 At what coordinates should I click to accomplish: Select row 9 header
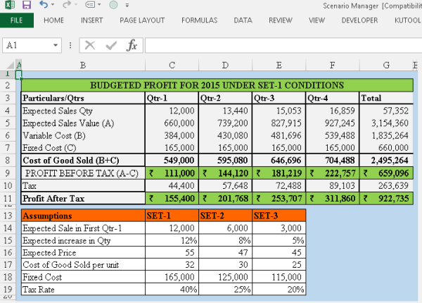click(7, 172)
